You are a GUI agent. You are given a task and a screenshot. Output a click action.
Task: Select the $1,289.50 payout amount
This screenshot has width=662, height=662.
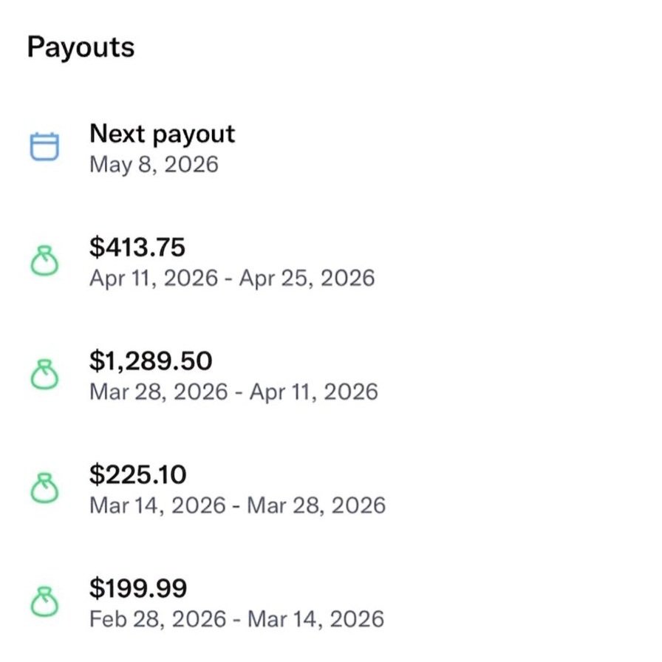pyautogui.click(x=151, y=361)
